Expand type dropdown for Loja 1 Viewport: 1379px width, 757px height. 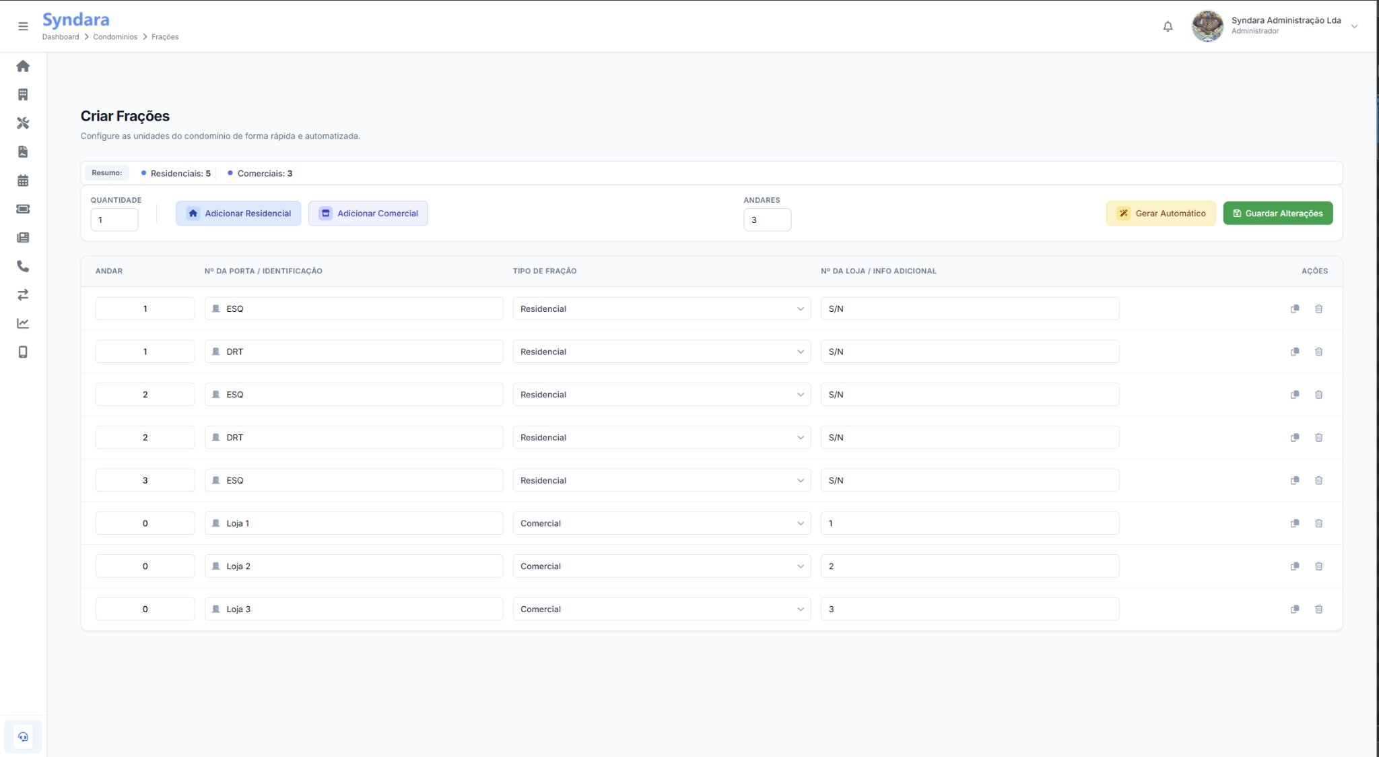[661, 523]
